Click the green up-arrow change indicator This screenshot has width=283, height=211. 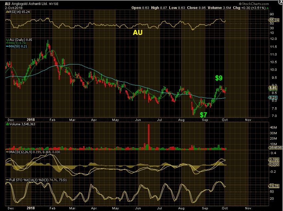pyautogui.click(x=267, y=8)
